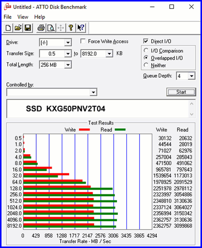Click the Save floppy disk icon

[x=28, y=28]
